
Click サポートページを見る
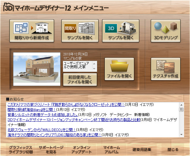click(x=51, y=150)
